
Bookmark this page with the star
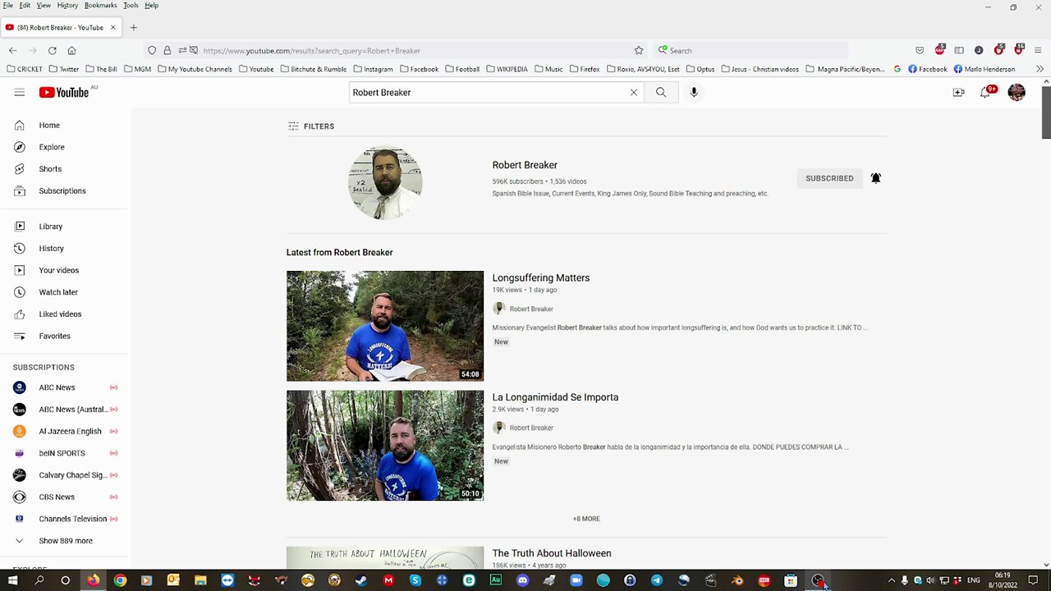click(x=639, y=50)
